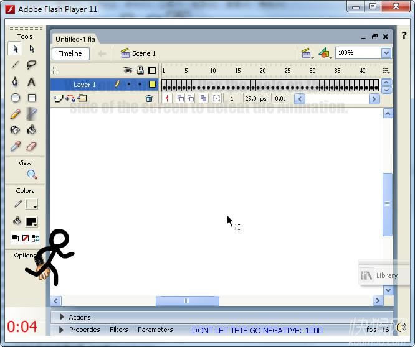Select the Pencil tool
Screen dimensions: 415x347
click(x=16, y=114)
